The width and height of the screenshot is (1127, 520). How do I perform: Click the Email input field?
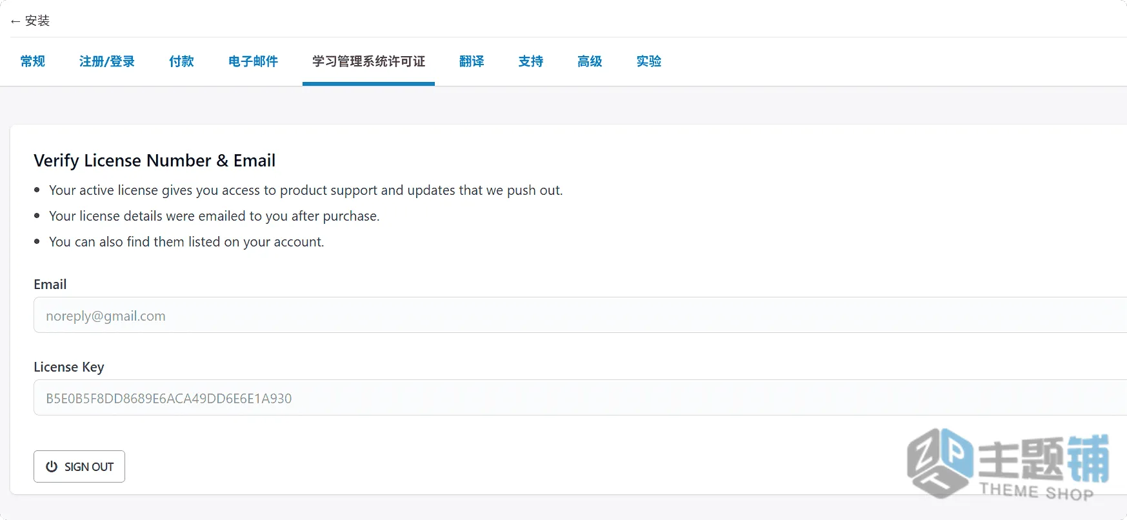pos(580,315)
